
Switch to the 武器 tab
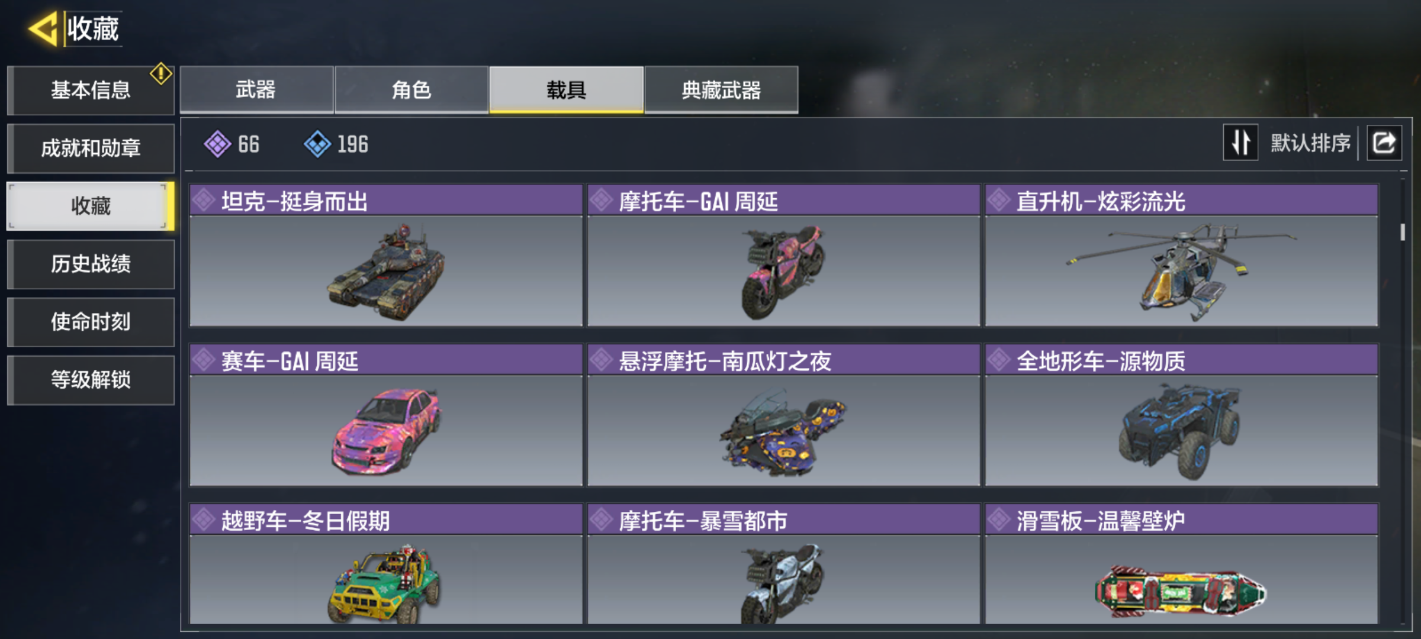point(256,89)
